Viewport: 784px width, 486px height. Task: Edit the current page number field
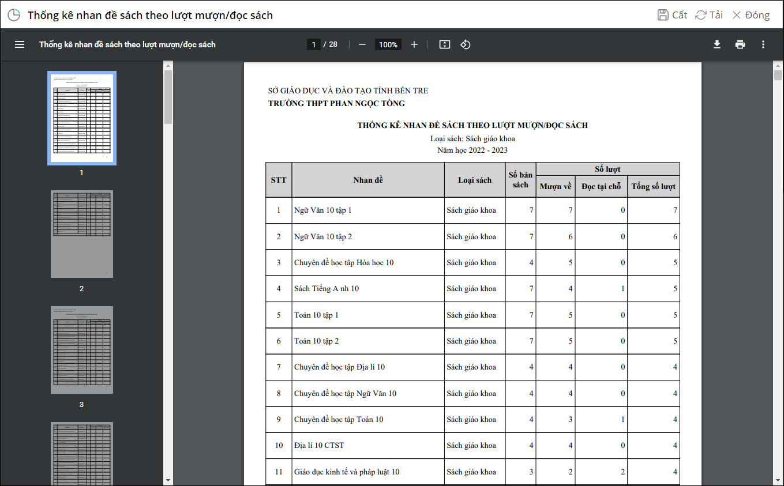click(x=314, y=44)
